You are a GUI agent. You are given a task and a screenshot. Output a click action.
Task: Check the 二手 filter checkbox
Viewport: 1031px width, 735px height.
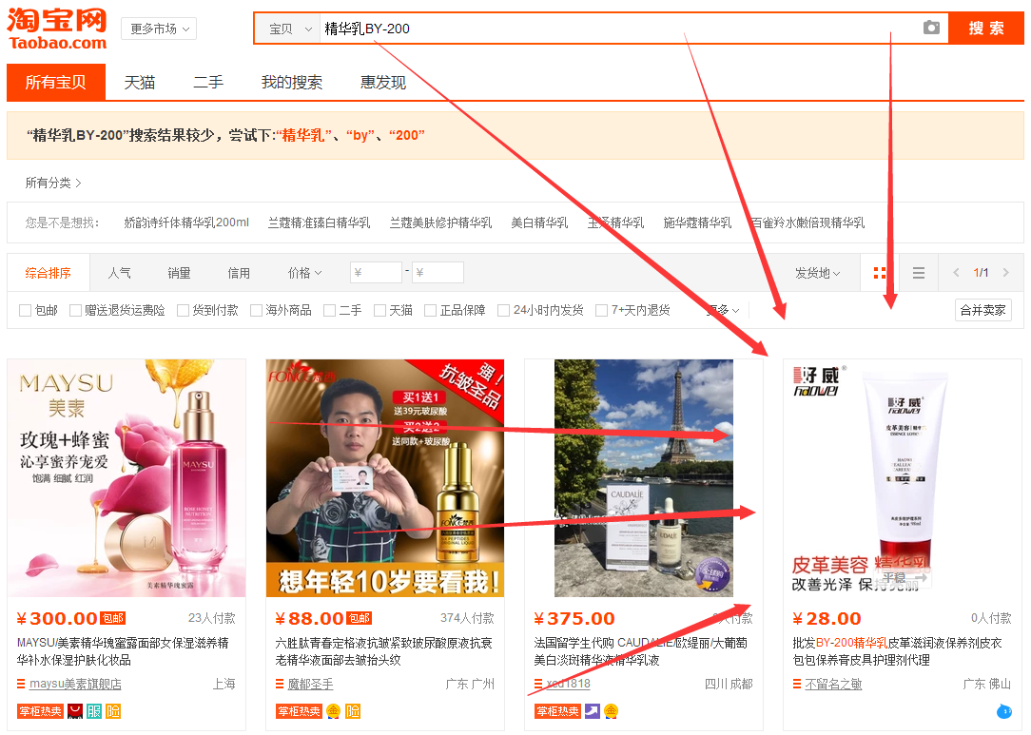coord(330,310)
